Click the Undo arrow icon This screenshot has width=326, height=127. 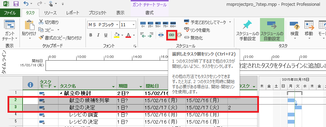pyautogui.click(x=26, y=4)
